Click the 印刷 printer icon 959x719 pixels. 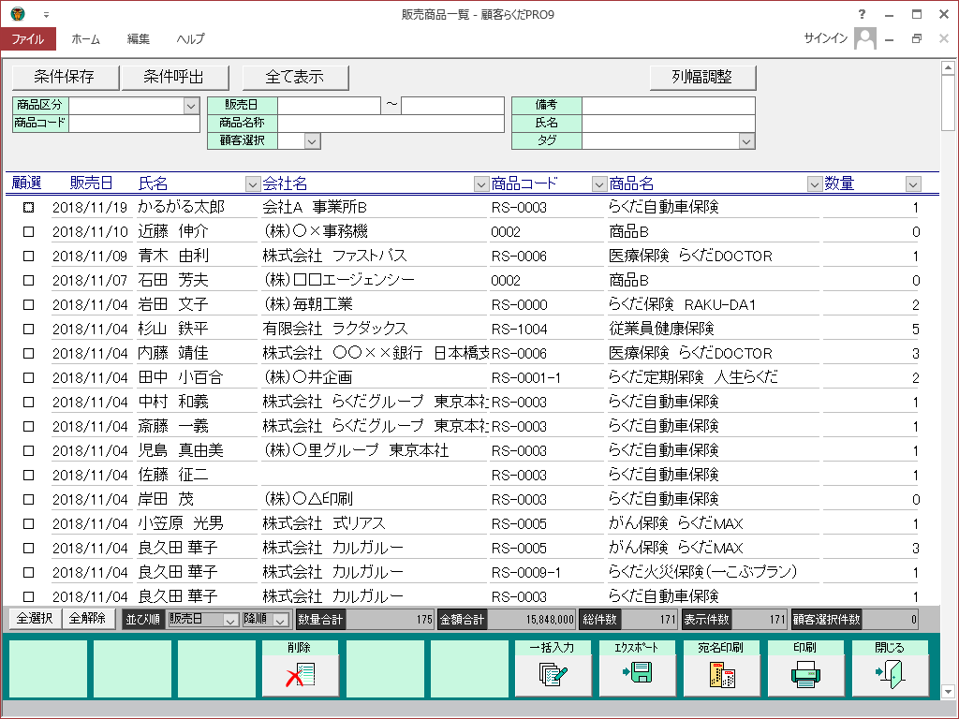(805, 668)
